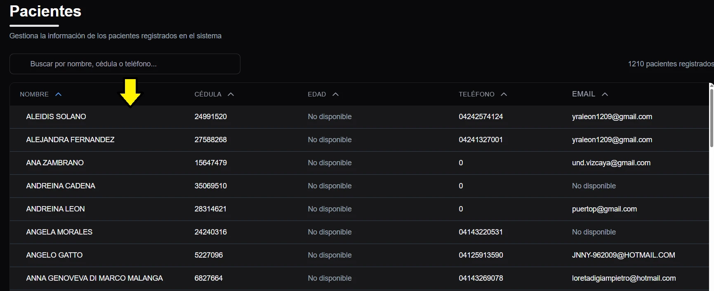714x291 pixels.
Task: Select the ANDREINA LEON patient entry
Action: pos(55,209)
